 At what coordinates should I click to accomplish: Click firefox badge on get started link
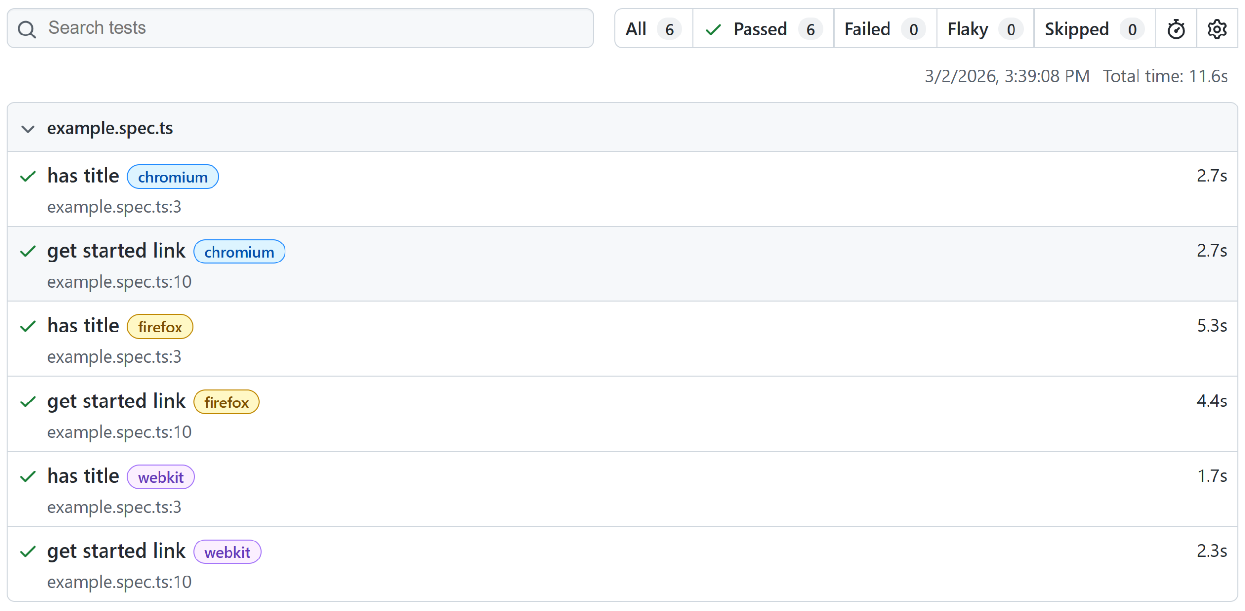tap(226, 402)
